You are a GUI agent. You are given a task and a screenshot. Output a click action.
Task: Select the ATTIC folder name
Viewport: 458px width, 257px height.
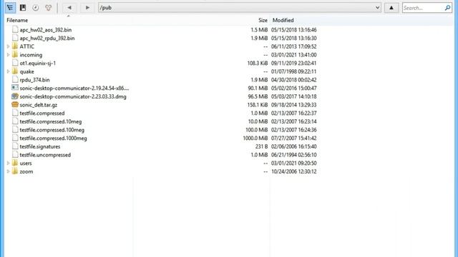27,46
